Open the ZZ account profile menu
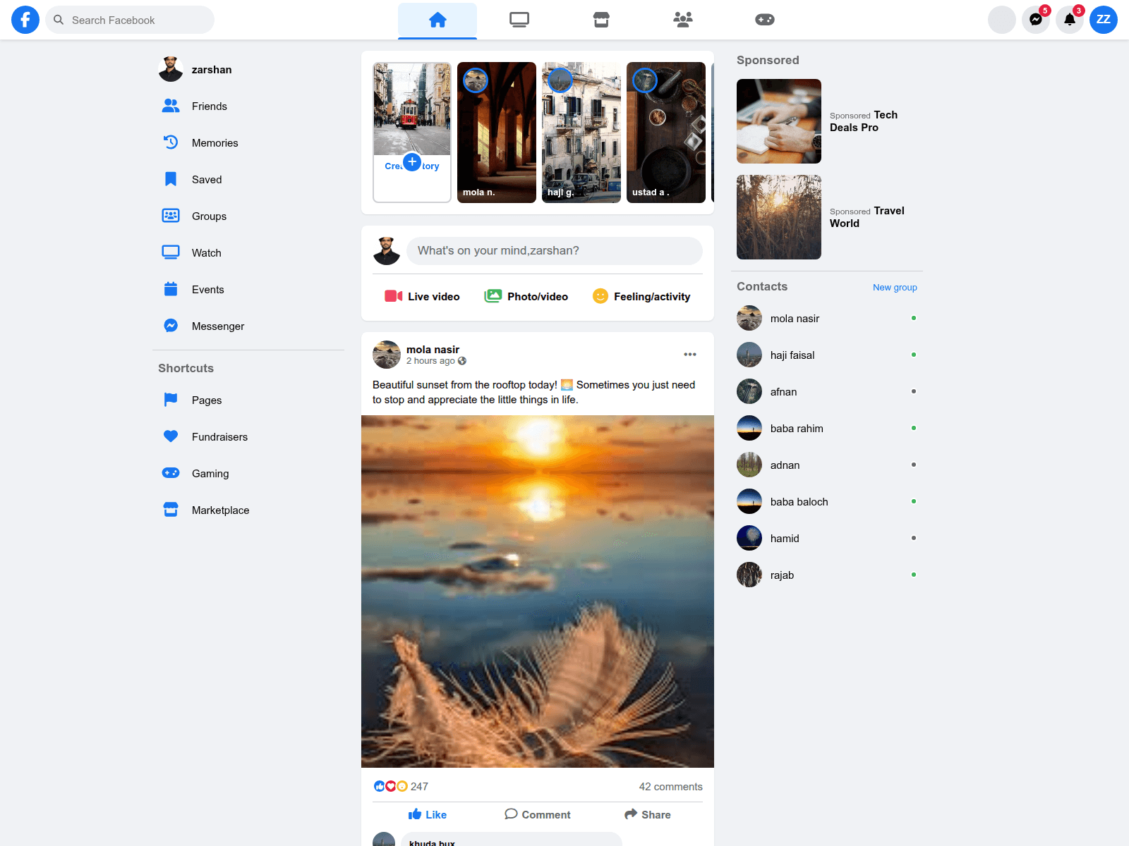 coord(1103,20)
